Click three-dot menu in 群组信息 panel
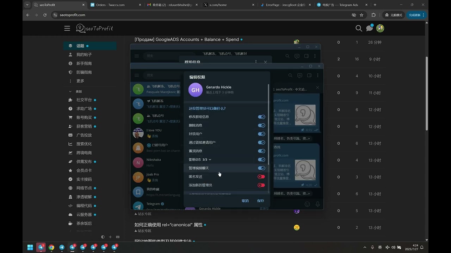Screen dimensions: 451x253 click(x=256, y=62)
